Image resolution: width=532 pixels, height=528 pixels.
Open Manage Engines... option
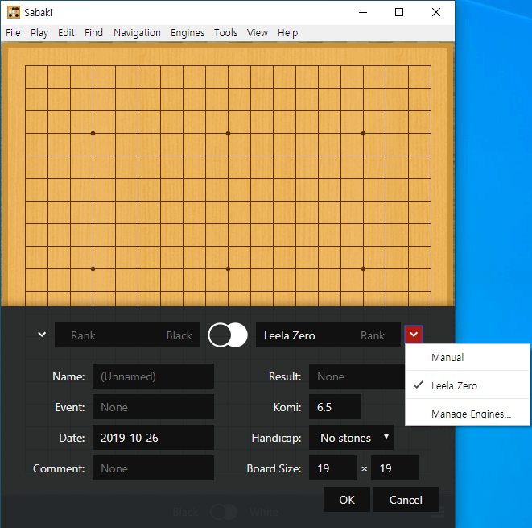tap(467, 414)
